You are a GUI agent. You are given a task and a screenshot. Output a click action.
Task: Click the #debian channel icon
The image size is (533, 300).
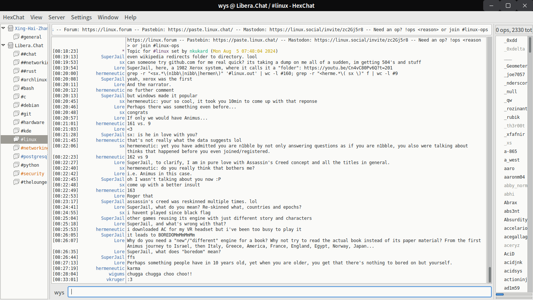coord(16,105)
